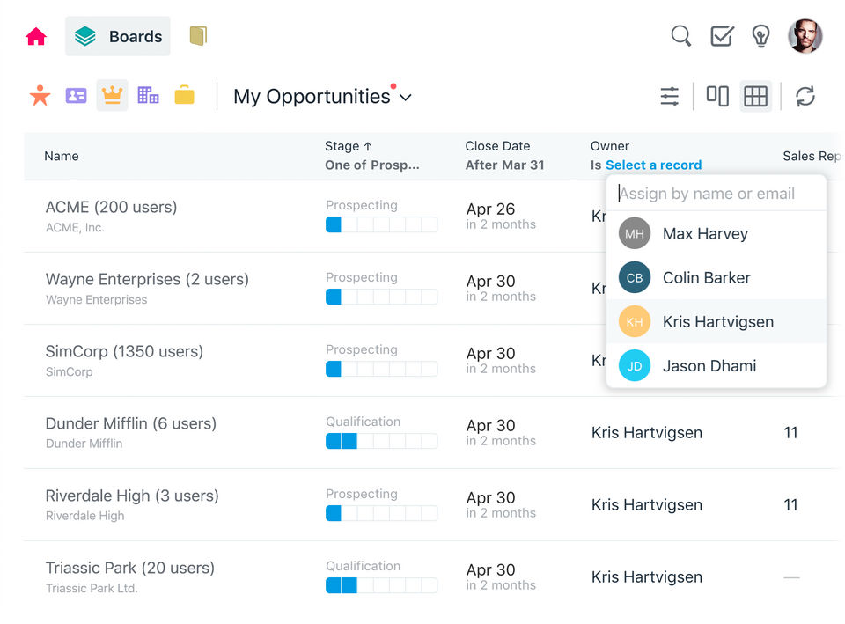Image resolution: width=845 pixels, height=624 pixels.
Task: Open tasks checkbox icon in header
Action: point(722,36)
